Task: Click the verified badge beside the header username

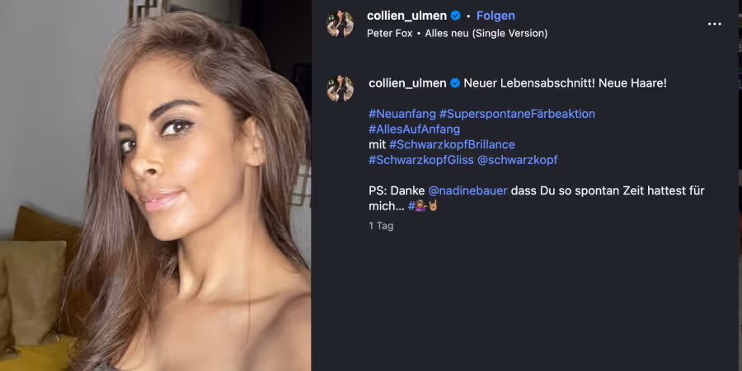Action: 456,16
